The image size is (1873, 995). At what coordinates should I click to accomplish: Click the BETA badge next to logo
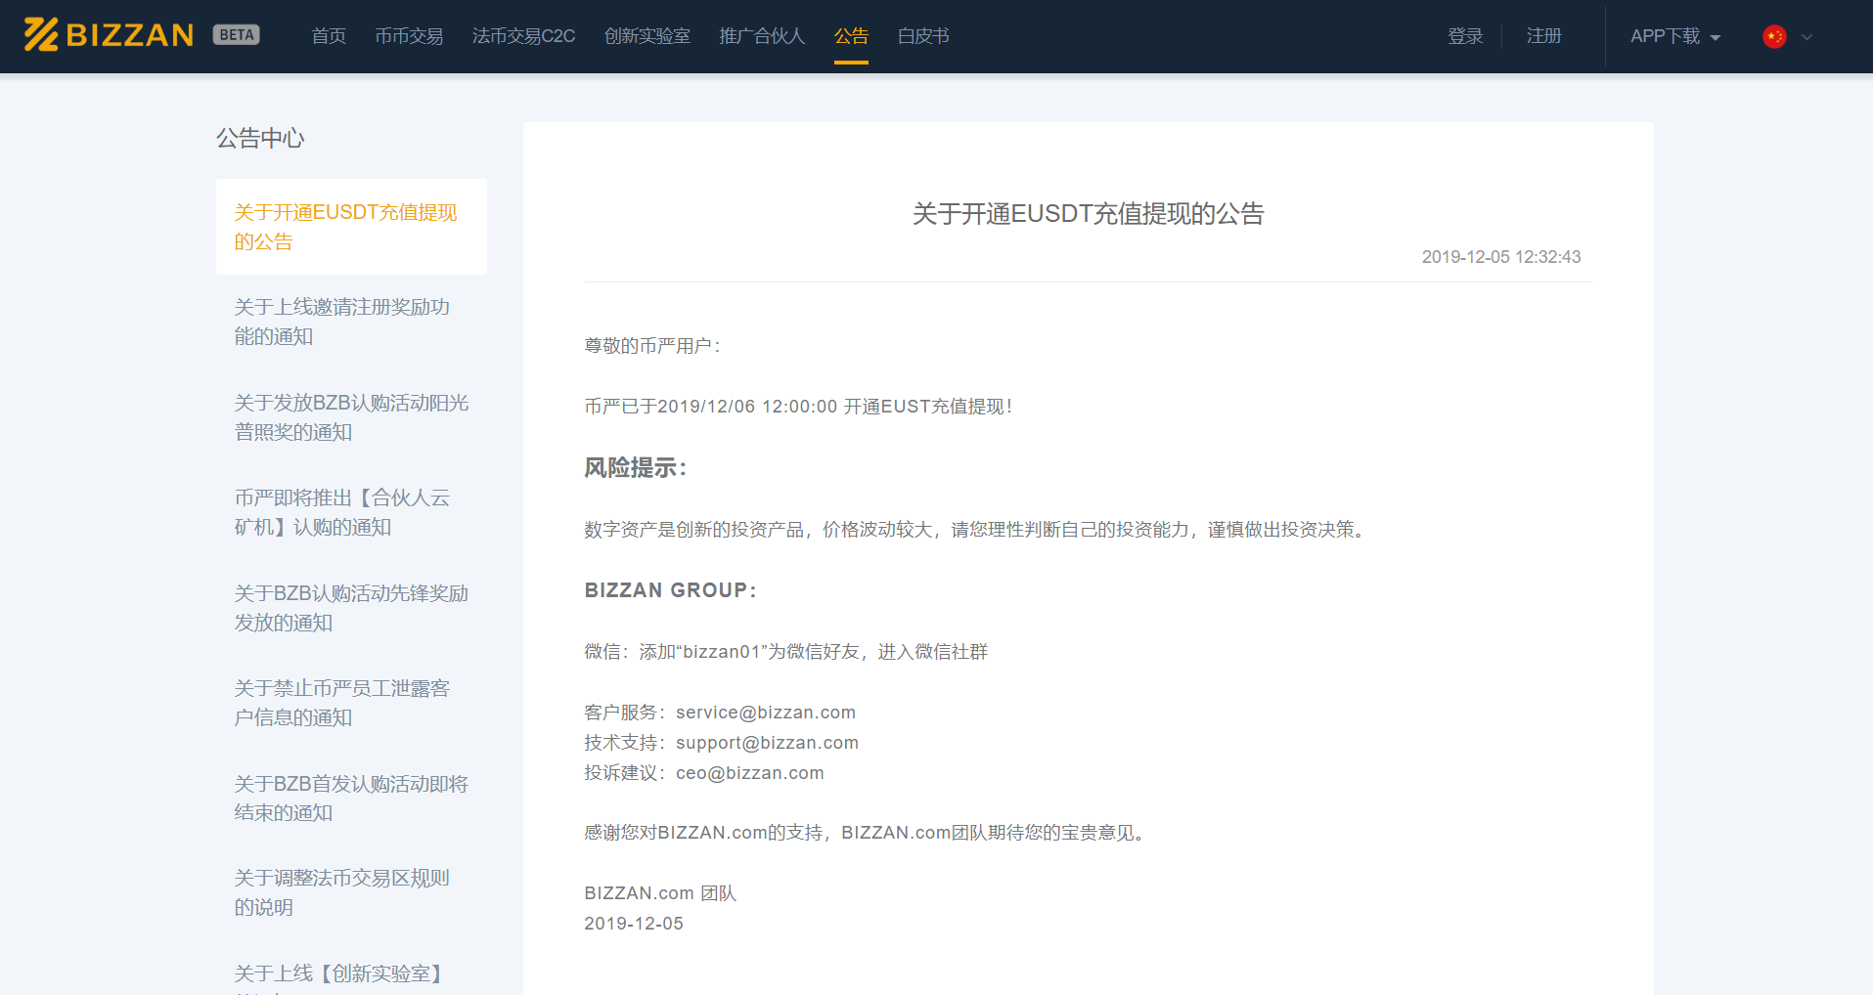[x=235, y=33]
